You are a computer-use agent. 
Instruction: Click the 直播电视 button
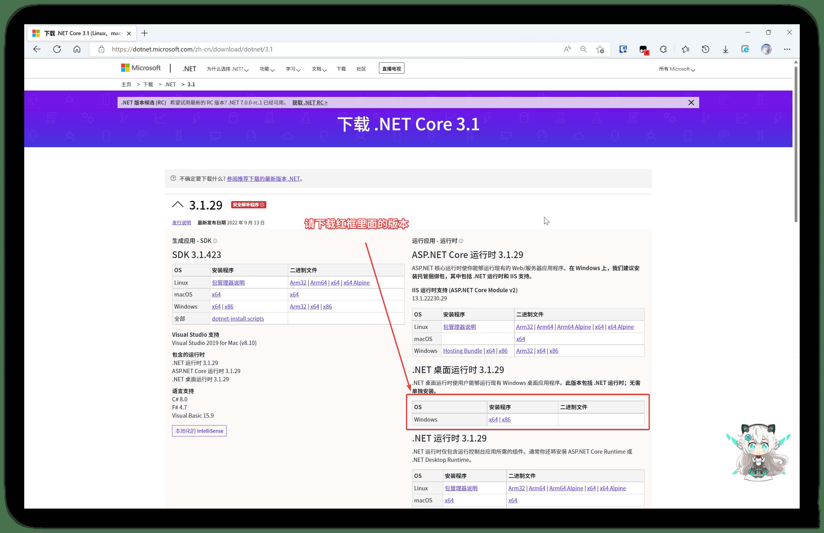[391, 68]
